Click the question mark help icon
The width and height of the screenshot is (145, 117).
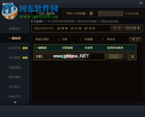91,14
